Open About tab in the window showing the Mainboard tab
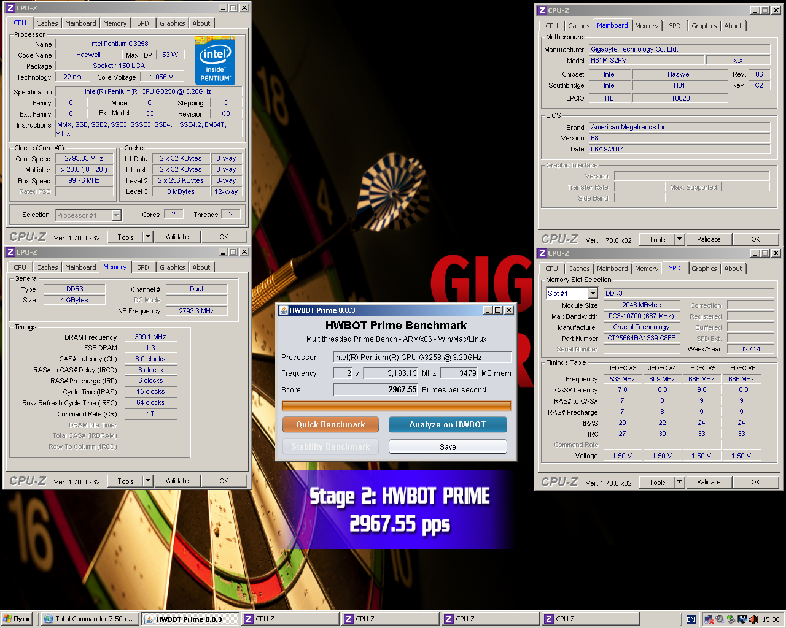 (x=733, y=26)
